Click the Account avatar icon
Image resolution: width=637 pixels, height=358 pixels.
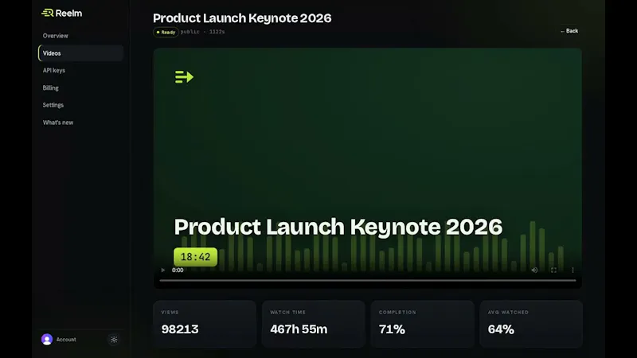47,340
